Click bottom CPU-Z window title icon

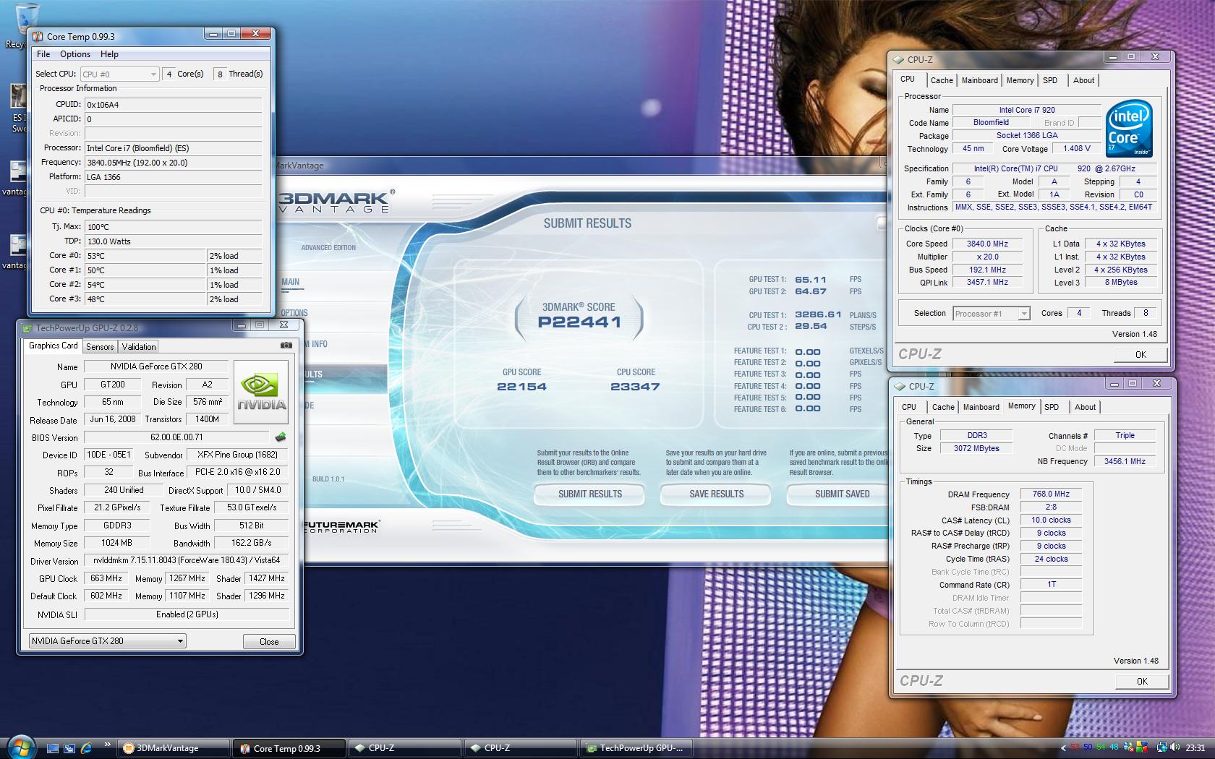(x=900, y=387)
